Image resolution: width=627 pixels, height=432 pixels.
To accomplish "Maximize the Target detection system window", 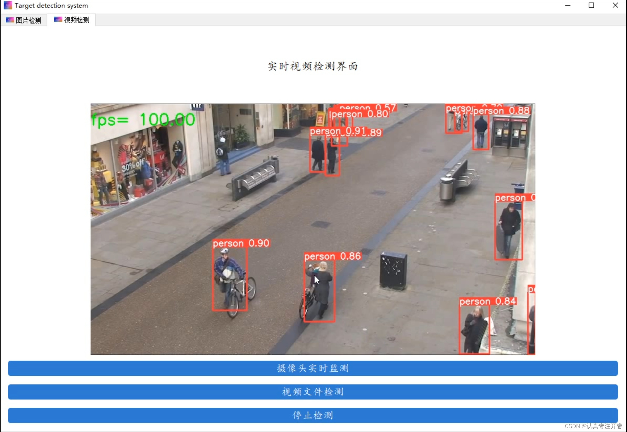I will coord(591,5).
